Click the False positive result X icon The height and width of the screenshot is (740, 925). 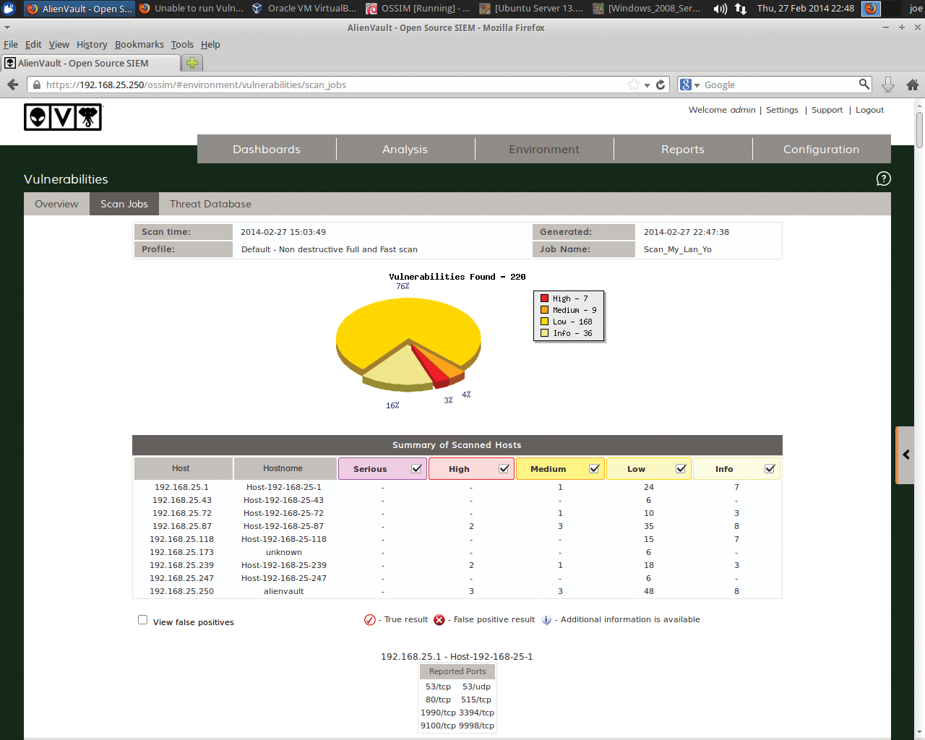point(439,620)
